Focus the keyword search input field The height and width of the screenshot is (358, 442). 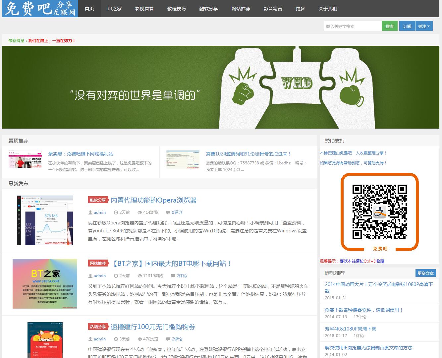click(353, 26)
